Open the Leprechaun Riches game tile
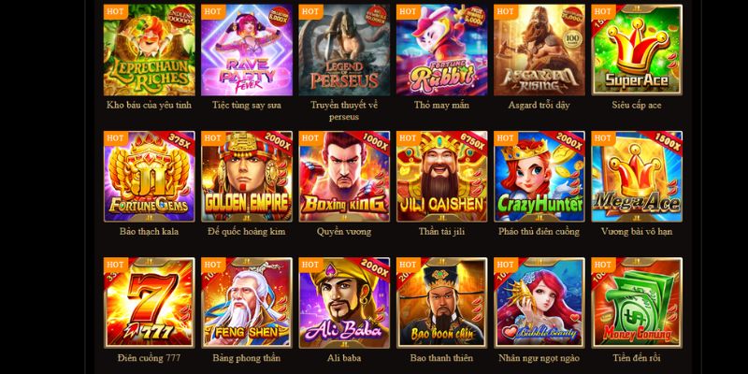The image size is (748, 374). [150, 50]
